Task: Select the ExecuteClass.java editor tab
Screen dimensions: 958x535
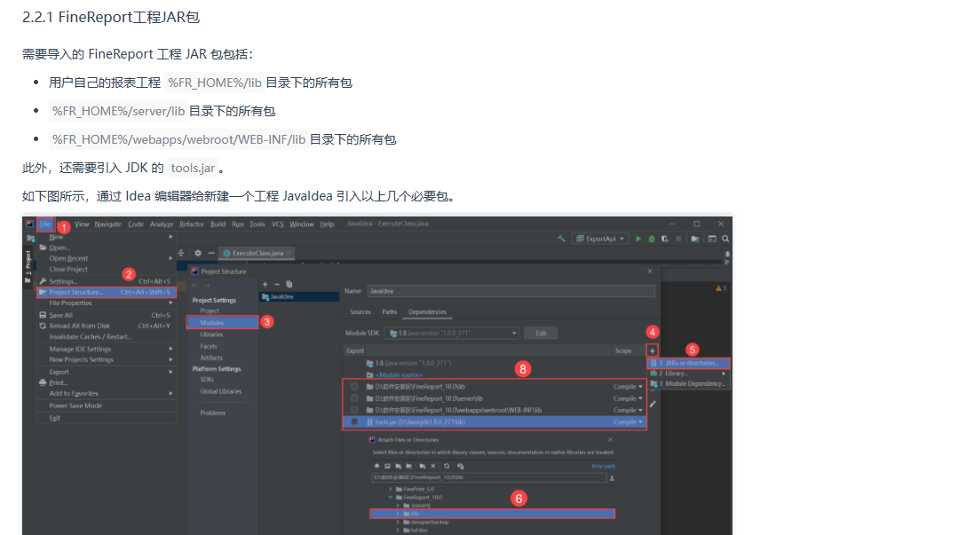Action: pyautogui.click(x=257, y=253)
